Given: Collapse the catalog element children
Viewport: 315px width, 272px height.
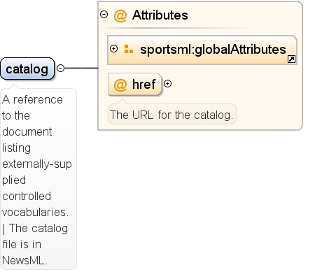Looking at the screenshot, I should (61, 69).
